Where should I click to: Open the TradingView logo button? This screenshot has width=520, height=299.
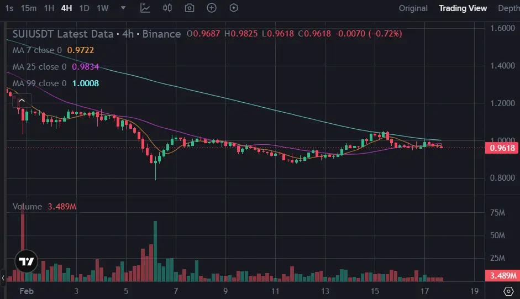[x=26, y=261]
